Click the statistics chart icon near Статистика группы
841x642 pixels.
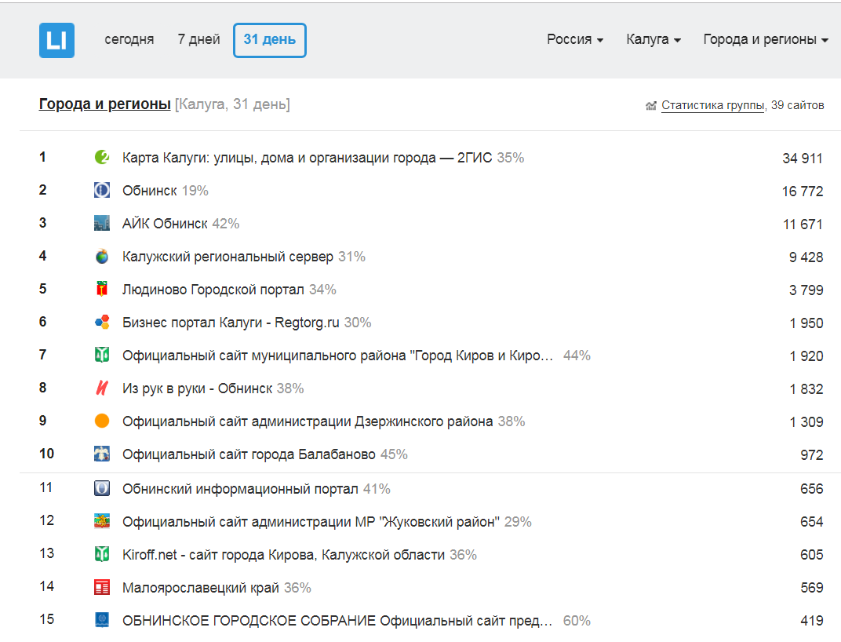[x=650, y=106]
